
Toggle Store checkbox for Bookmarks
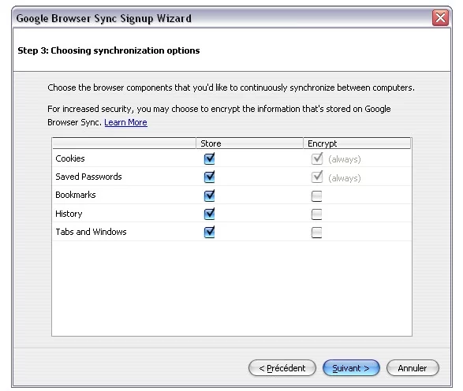click(x=209, y=195)
